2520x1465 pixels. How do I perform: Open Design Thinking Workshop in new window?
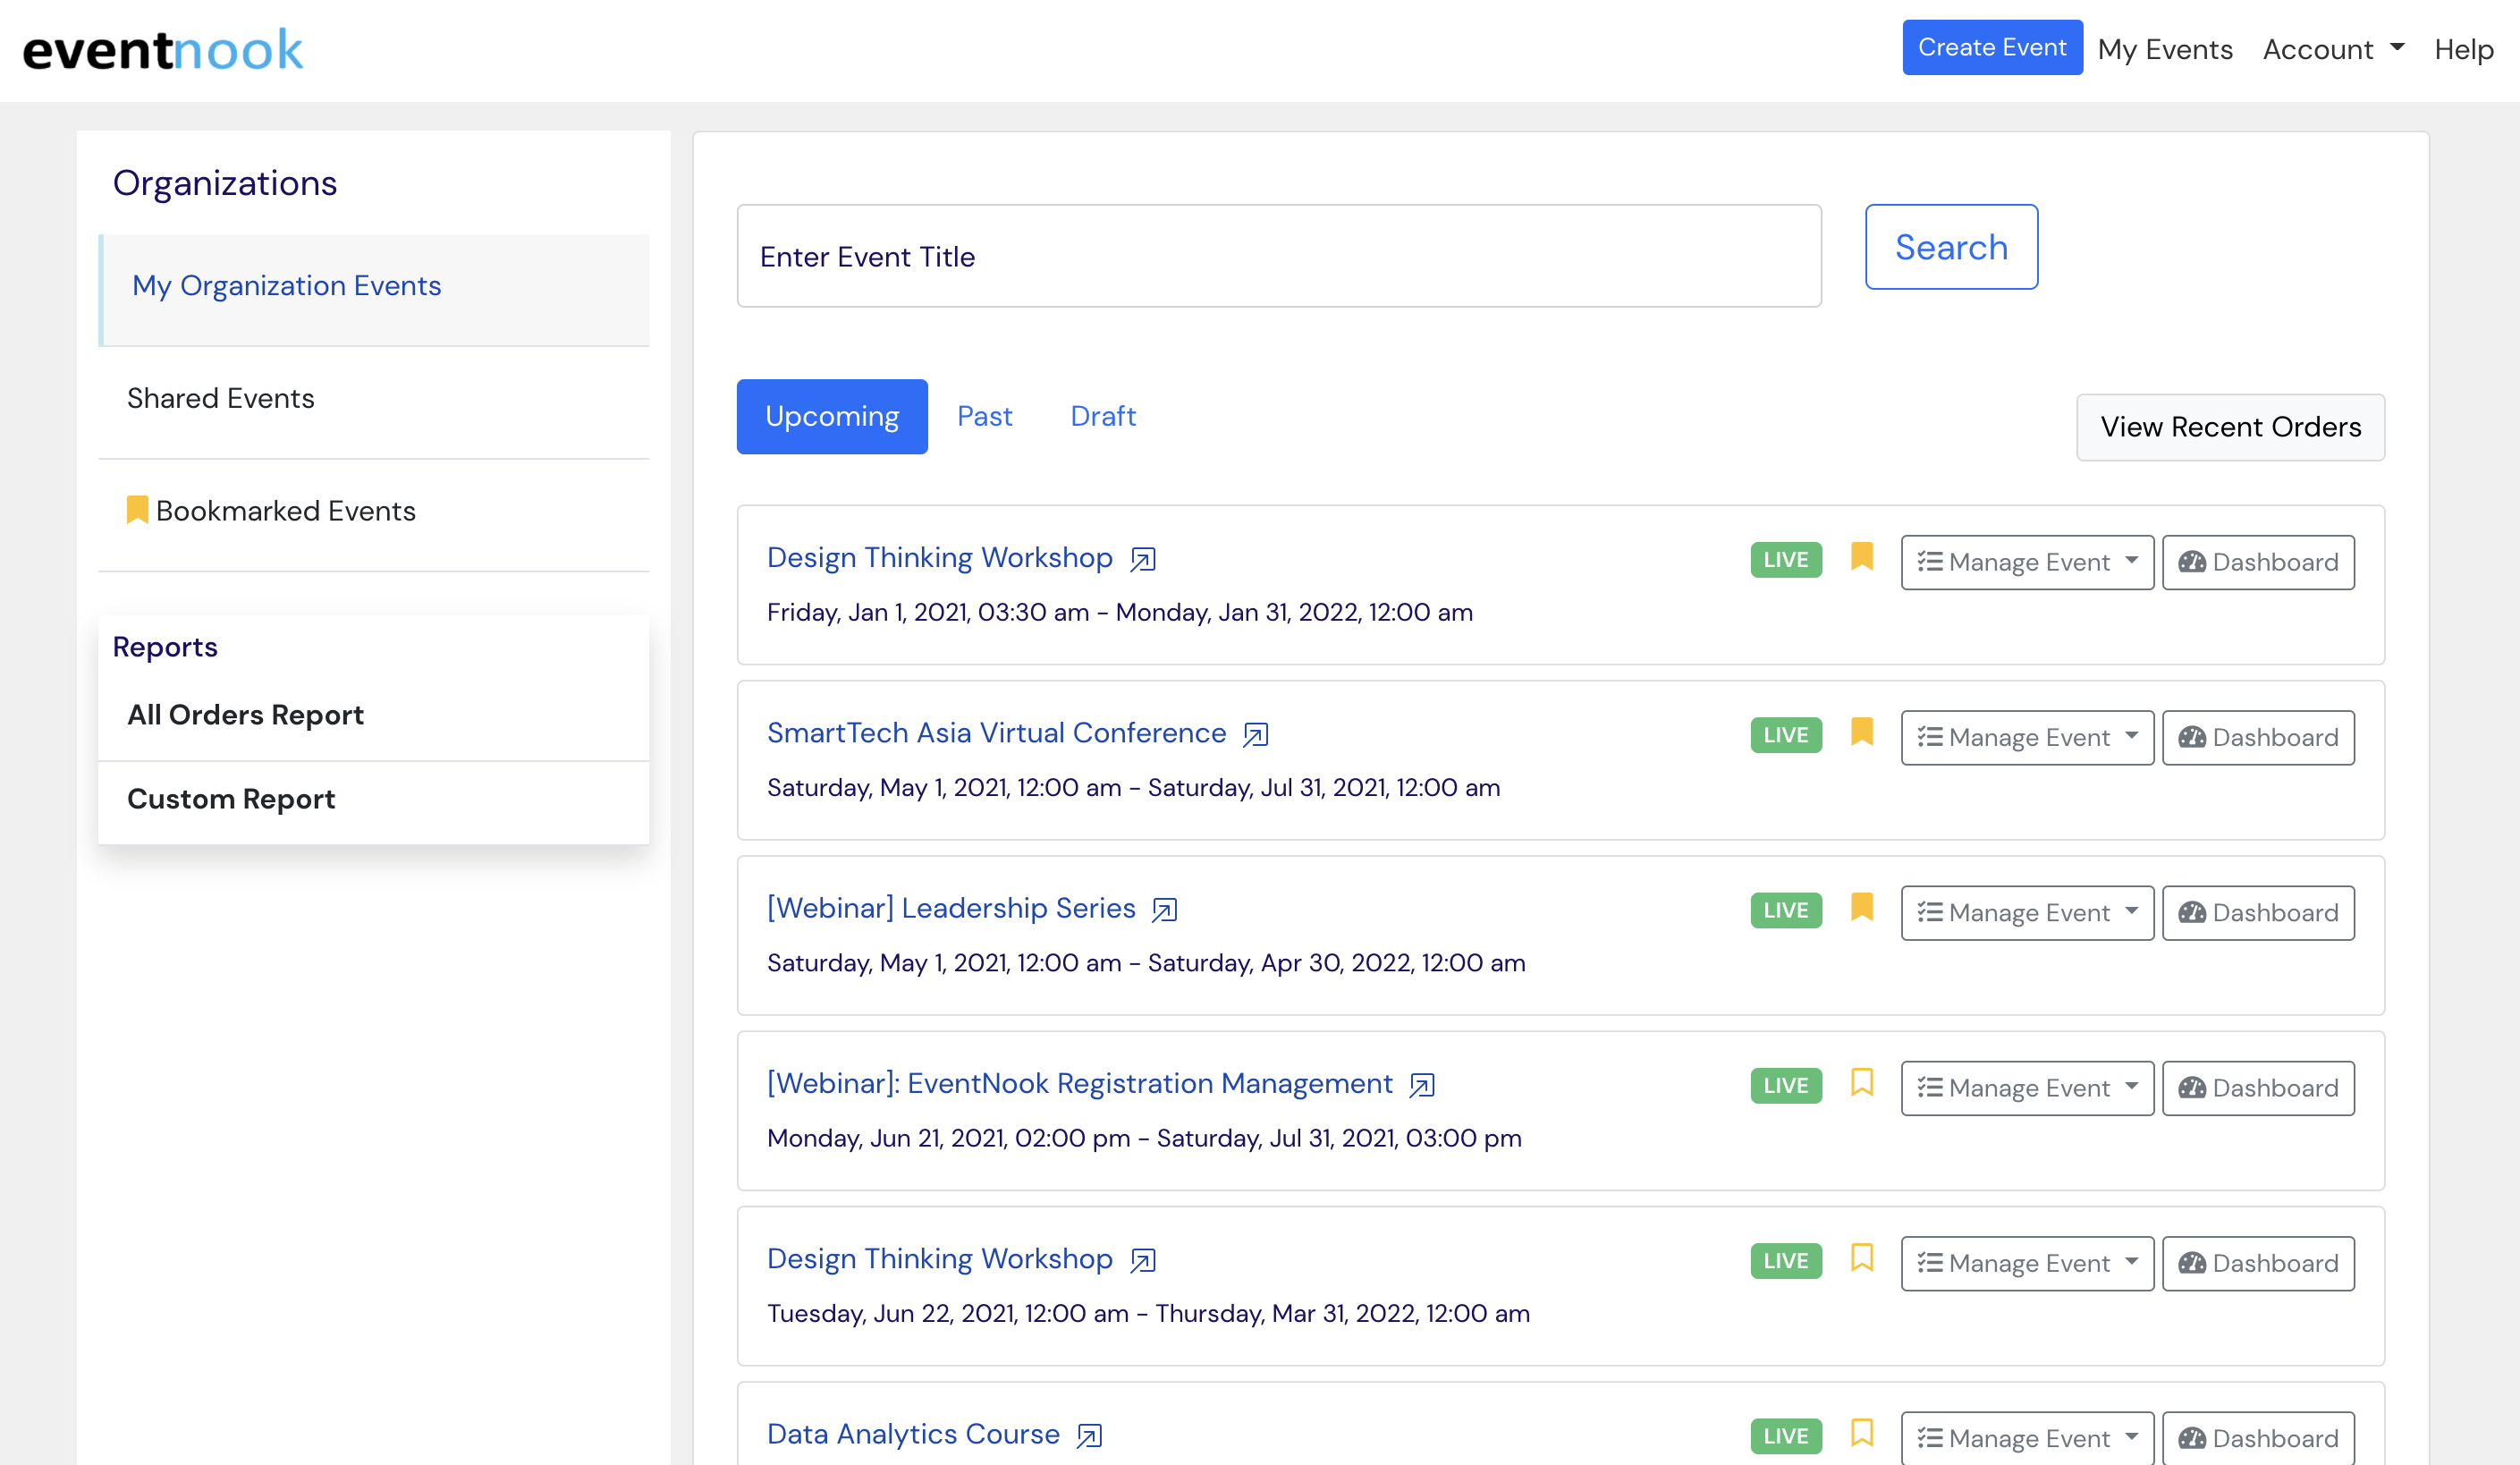coord(1143,559)
